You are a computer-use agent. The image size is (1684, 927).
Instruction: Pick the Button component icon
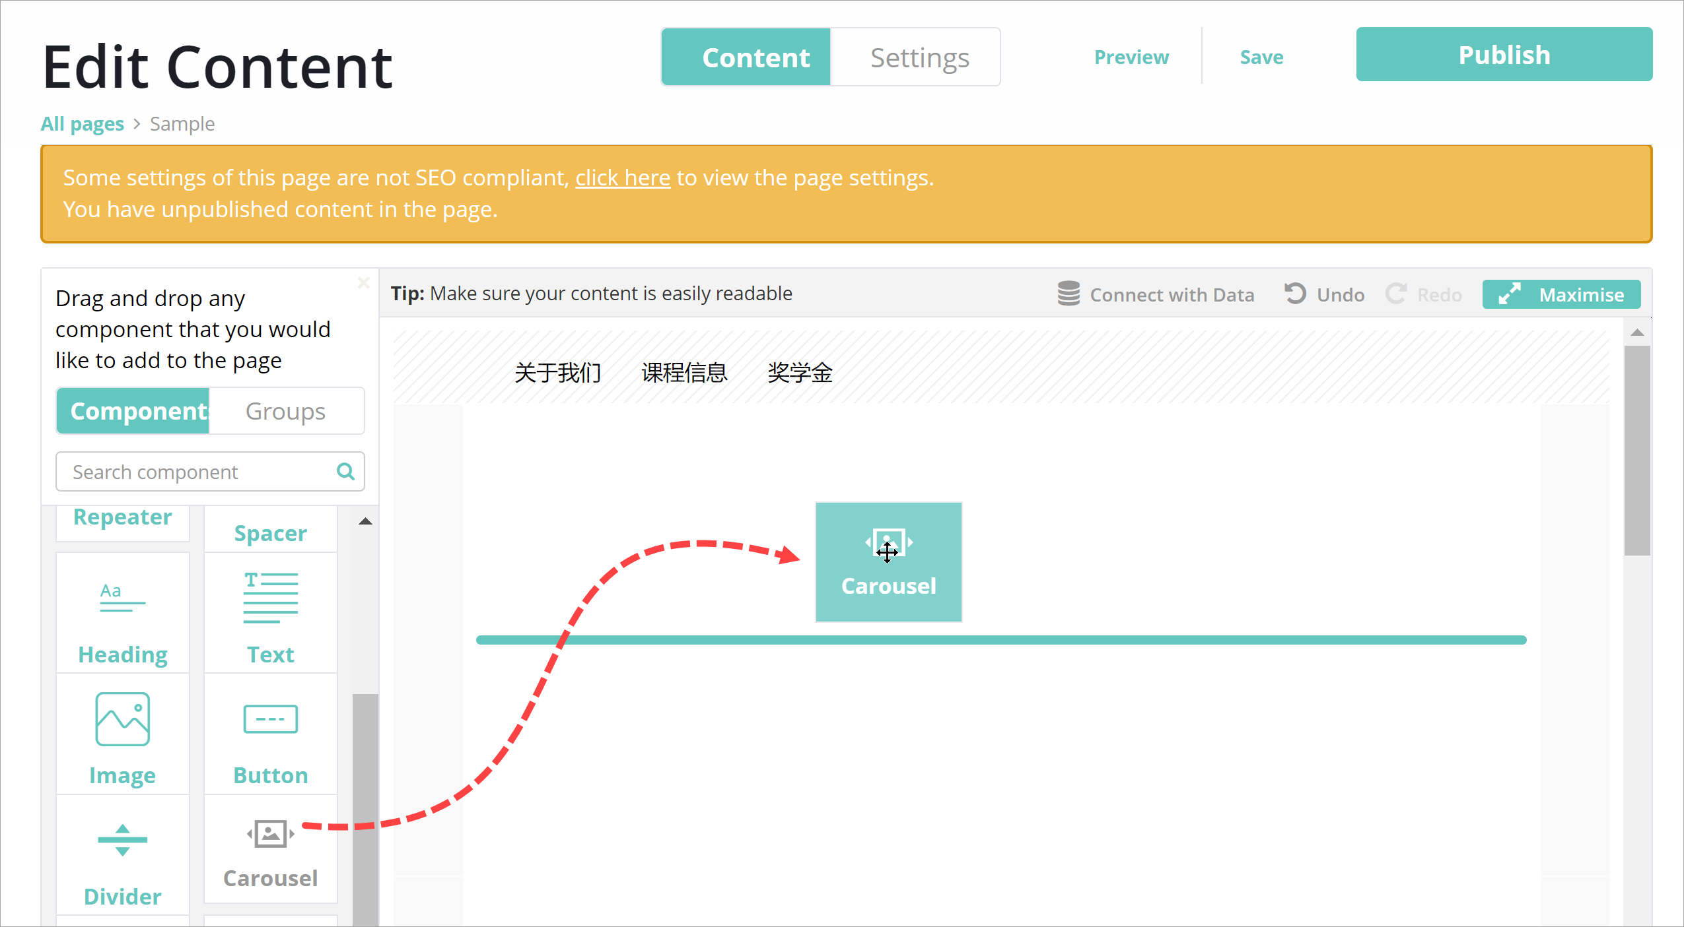[270, 719]
